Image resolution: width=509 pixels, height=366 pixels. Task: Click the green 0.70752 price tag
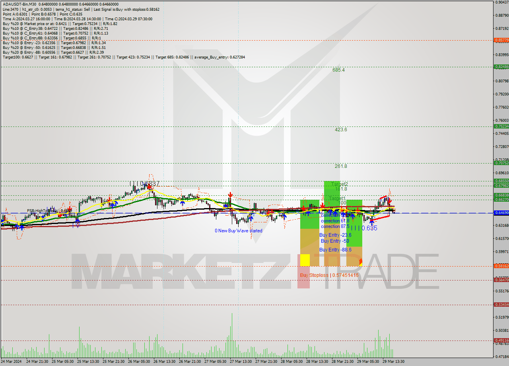tap(501, 163)
